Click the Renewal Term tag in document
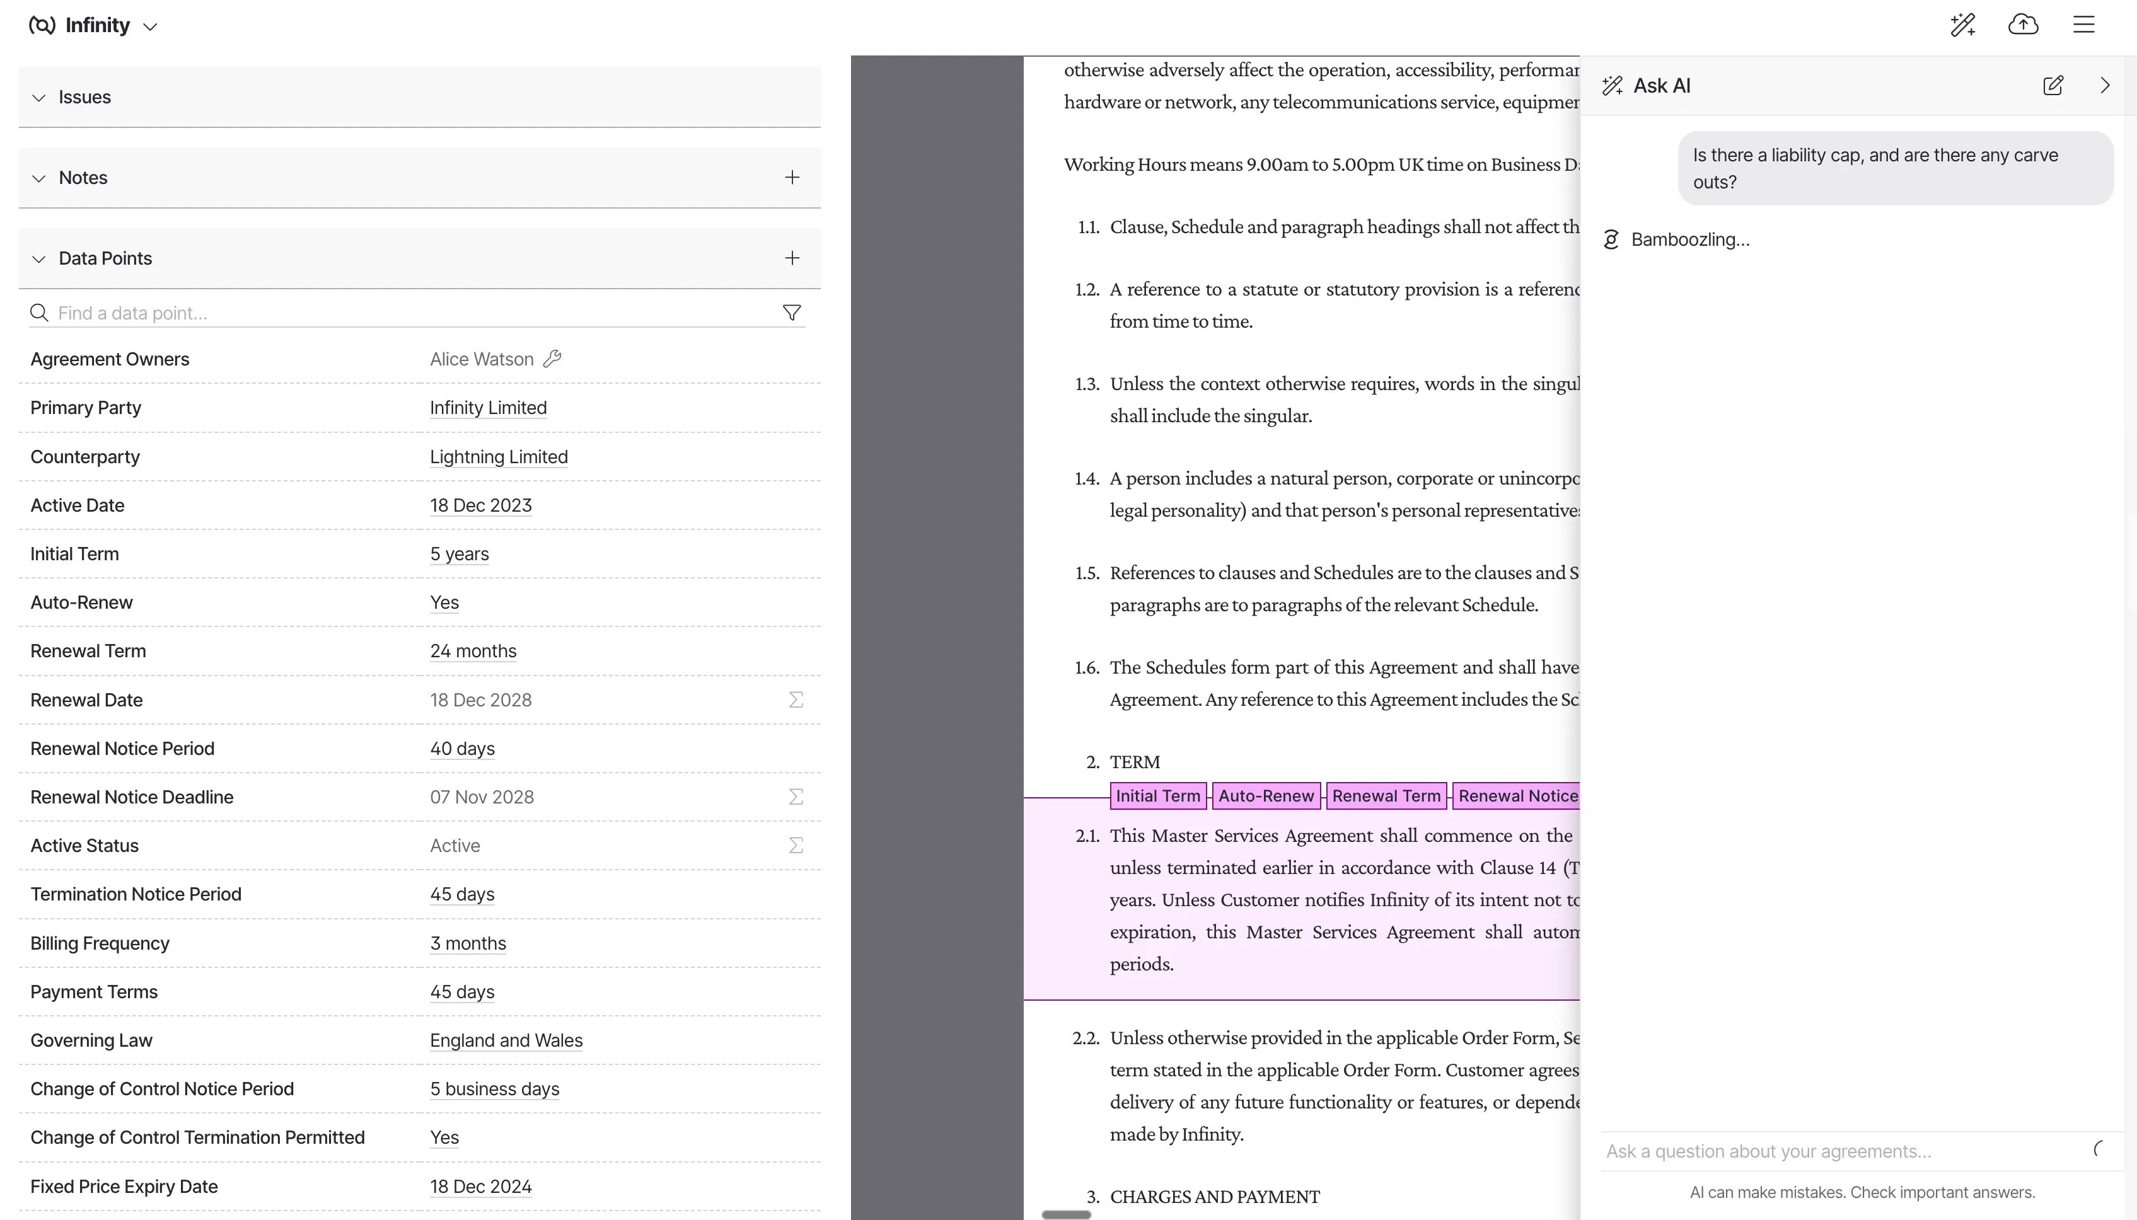The width and height of the screenshot is (2137, 1220). coord(1386,796)
